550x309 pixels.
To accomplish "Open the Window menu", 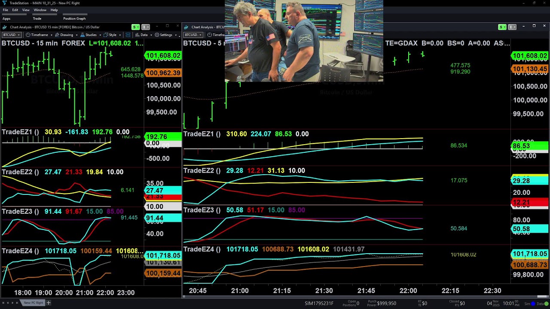I will click(x=40, y=10).
